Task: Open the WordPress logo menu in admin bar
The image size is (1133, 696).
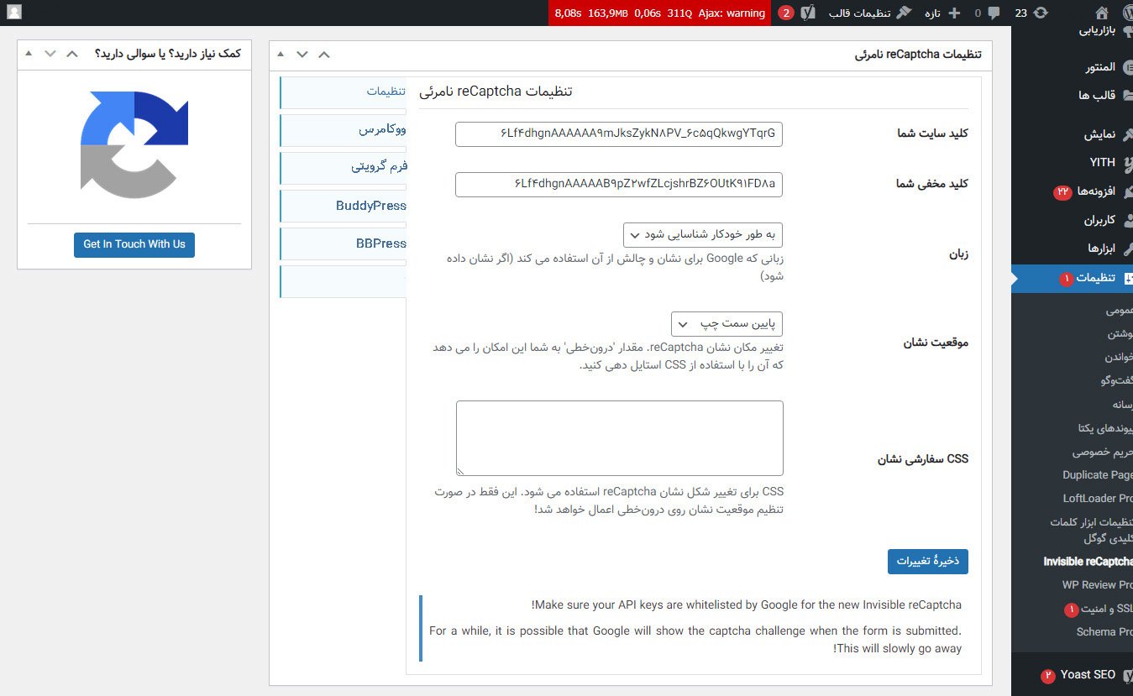Action: 1126,13
